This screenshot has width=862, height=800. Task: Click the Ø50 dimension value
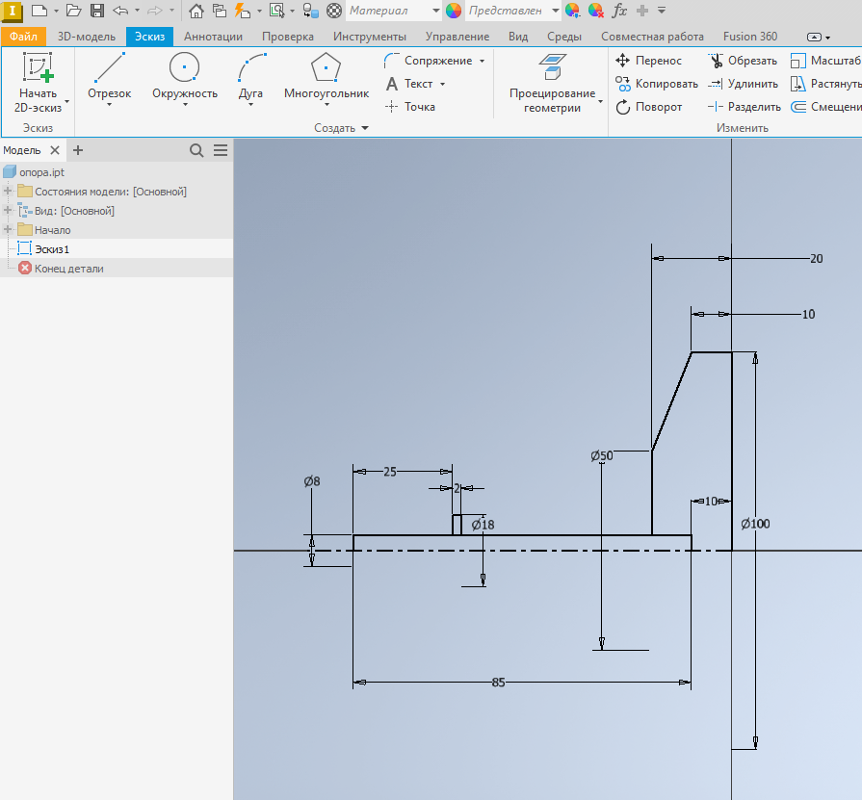pos(601,456)
